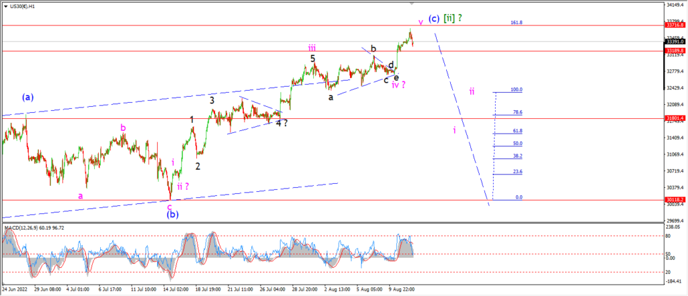Screen dimensions: 688x296
Task: Click the 161.8 Fibonacci extension label
Action: (517, 23)
